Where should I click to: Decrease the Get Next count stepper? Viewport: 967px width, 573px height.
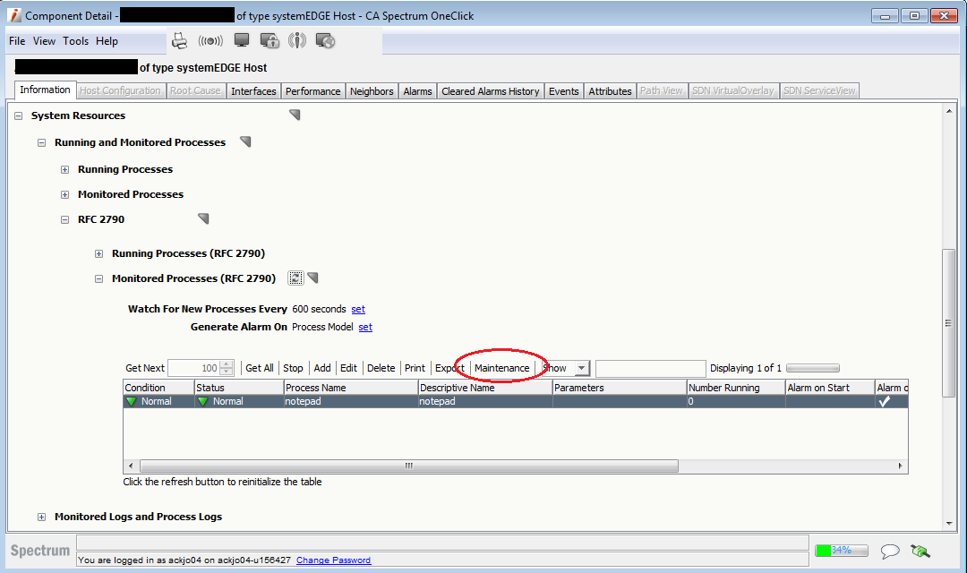227,372
